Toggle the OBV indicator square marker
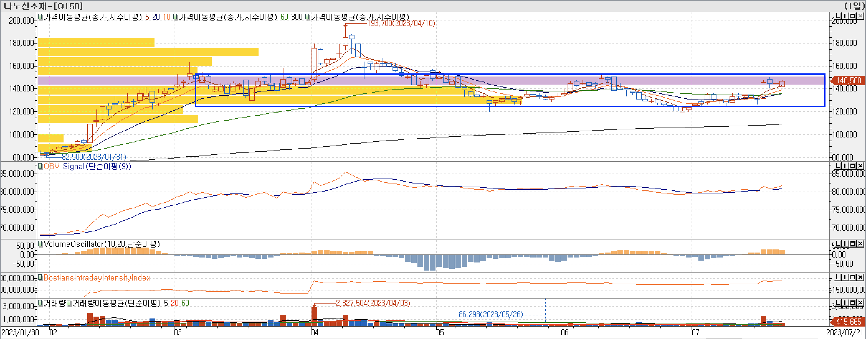Screen dimensions: 866x339 (x=40, y=166)
